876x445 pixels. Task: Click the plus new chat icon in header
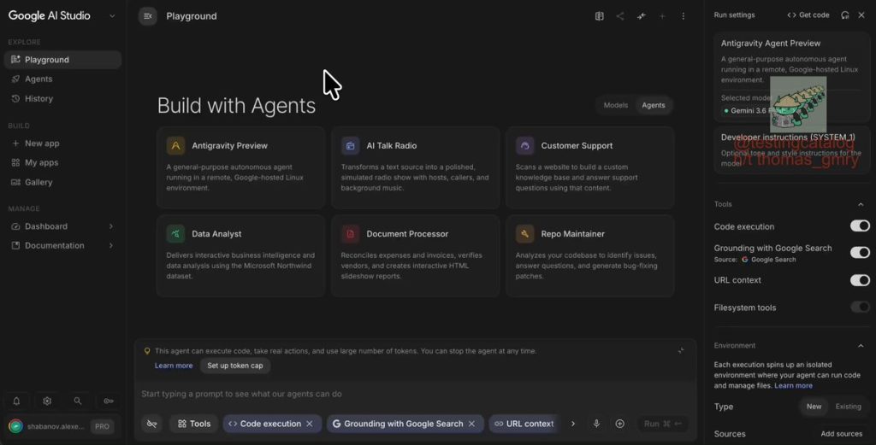tap(662, 16)
